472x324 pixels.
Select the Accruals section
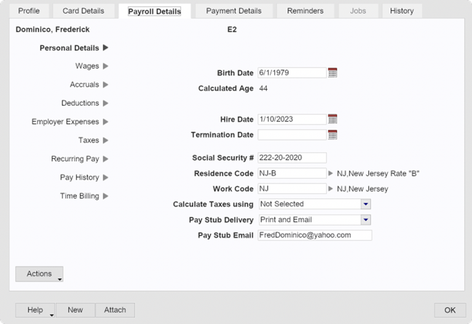[84, 85]
